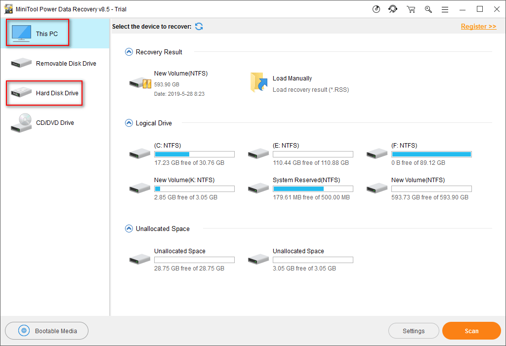Viewport: 506px width, 346px height.
Task: Click the Bootable Media disc icon
Action: tap(24, 331)
